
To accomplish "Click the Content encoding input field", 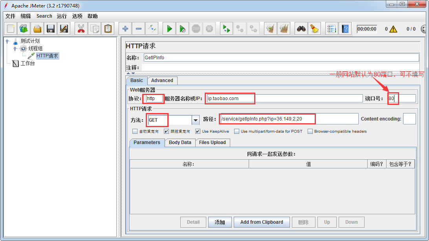I will [410, 119].
